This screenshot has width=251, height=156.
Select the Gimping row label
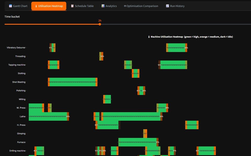(x=21, y=134)
